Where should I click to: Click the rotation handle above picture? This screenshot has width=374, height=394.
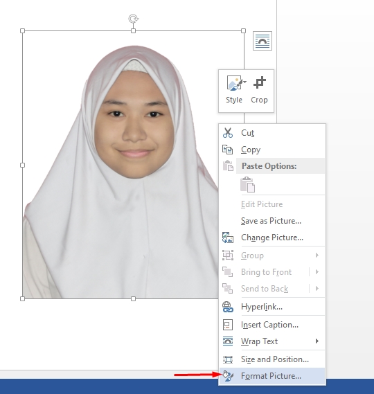point(134,19)
